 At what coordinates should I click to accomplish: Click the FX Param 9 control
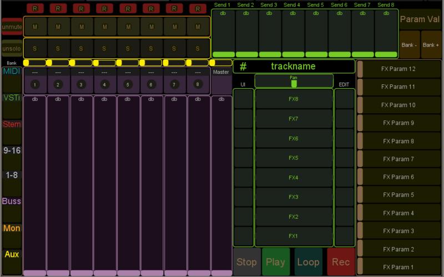point(399,123)
